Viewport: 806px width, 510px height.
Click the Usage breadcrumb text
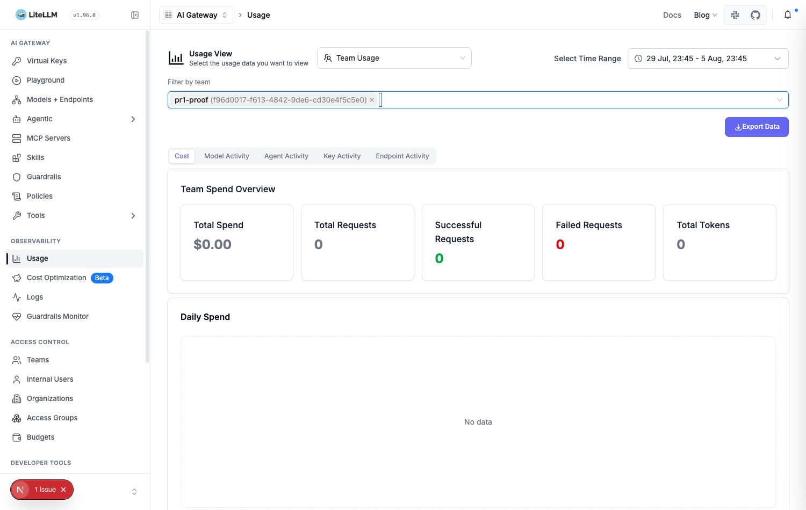click(x=258, y=15)
